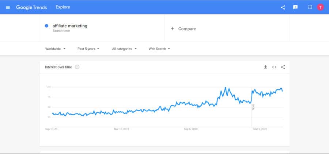Image resolution: width=329 pixels, height=154 pixels.
Task: Click the share icon in header
Action: 283,7
